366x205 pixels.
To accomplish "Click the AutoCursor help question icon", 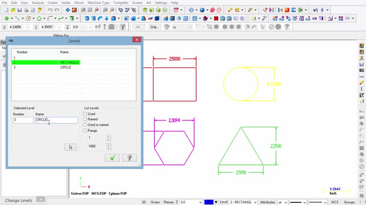I will coord(123,27).
